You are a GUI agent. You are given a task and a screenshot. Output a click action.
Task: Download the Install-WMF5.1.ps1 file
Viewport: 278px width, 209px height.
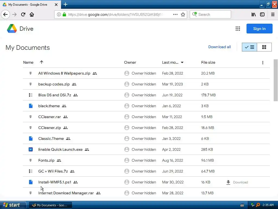point(237,182)
